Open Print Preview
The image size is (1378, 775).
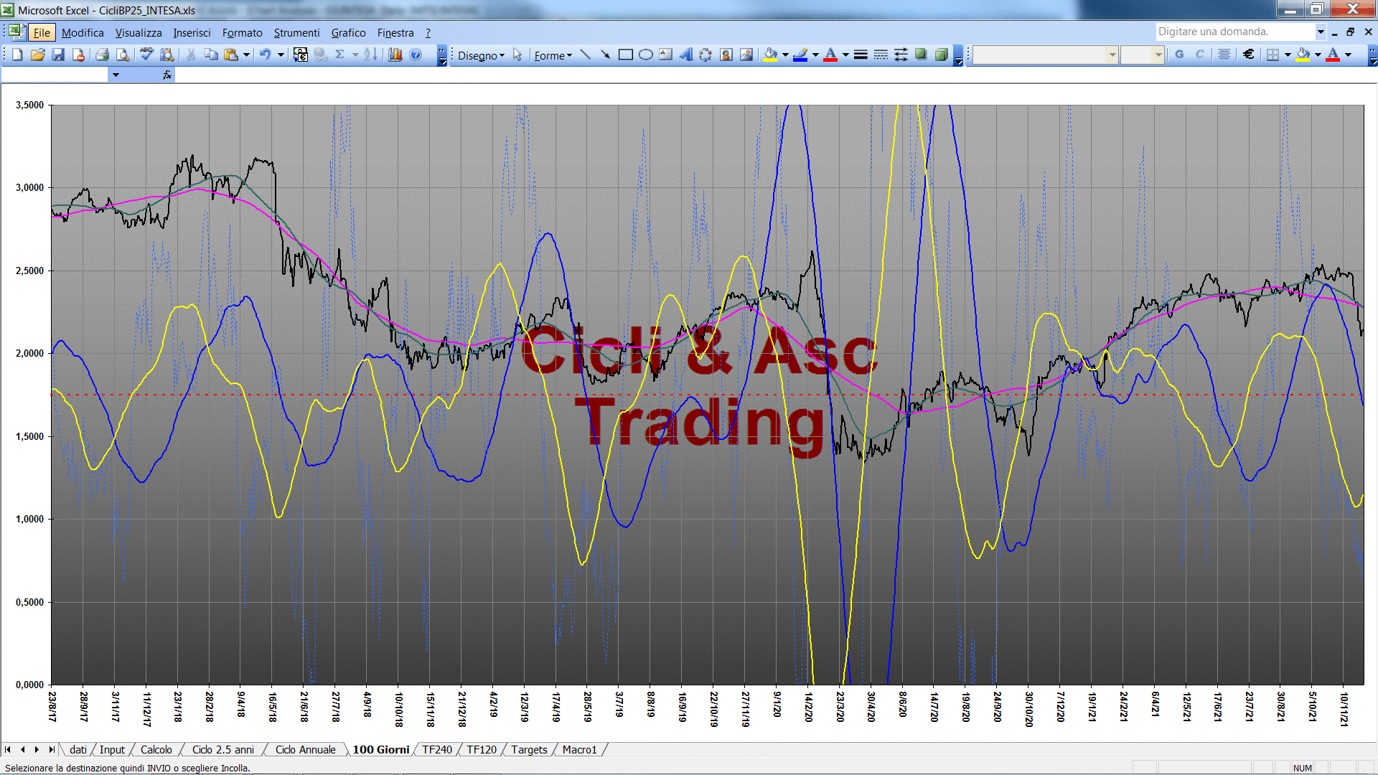pyautogui.click(x=123, y=55)
